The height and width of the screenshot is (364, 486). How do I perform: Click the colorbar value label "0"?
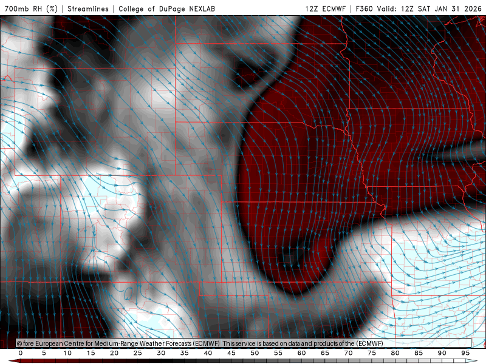click(x=21, y=353)
